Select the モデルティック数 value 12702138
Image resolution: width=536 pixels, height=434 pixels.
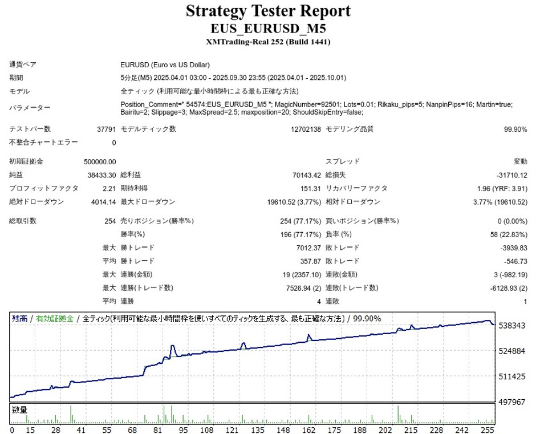[x=306, y=129]
